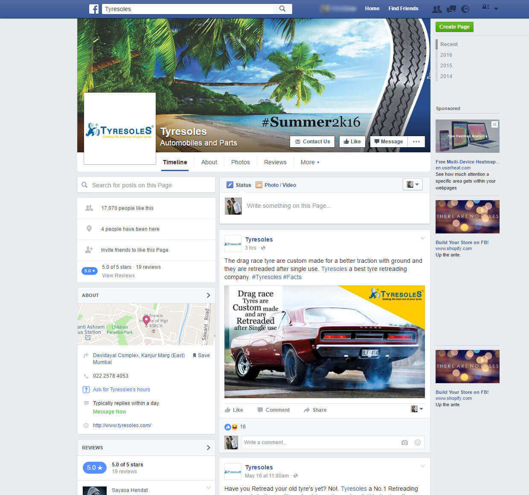
Task: Open the friend requests icon
Action: pos(437,9)
